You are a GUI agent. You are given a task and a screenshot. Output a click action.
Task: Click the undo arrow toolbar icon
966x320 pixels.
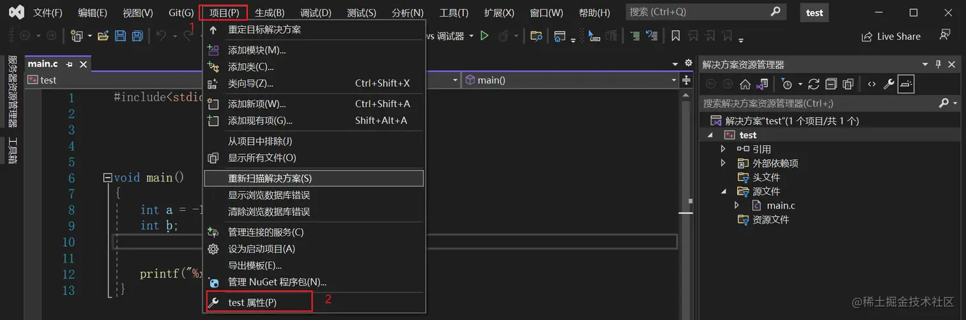click(x=161, y=36)
